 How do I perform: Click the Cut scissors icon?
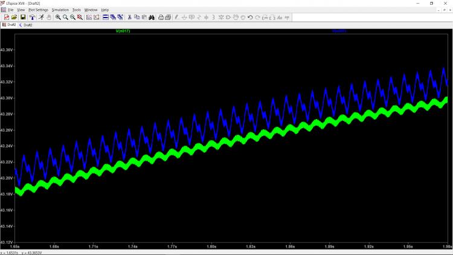pos(129,17)
